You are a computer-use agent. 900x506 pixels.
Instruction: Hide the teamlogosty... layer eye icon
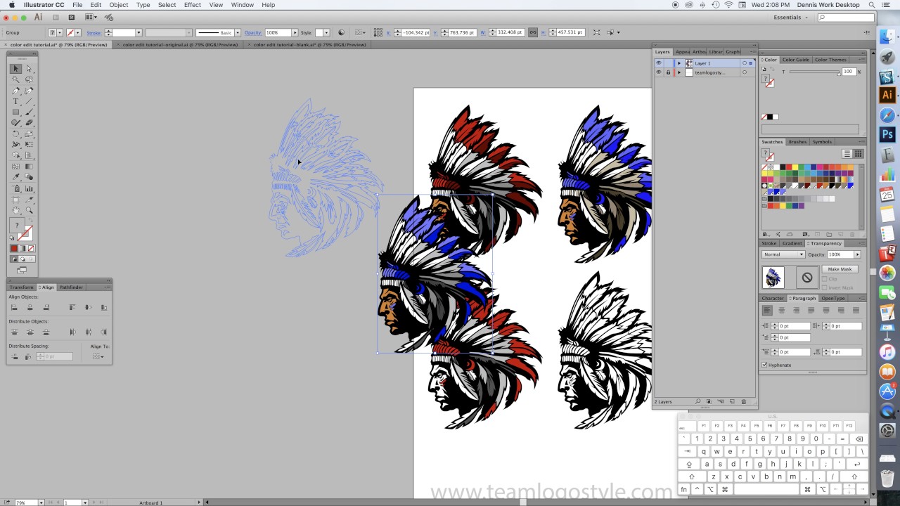(x=659, y=72)
